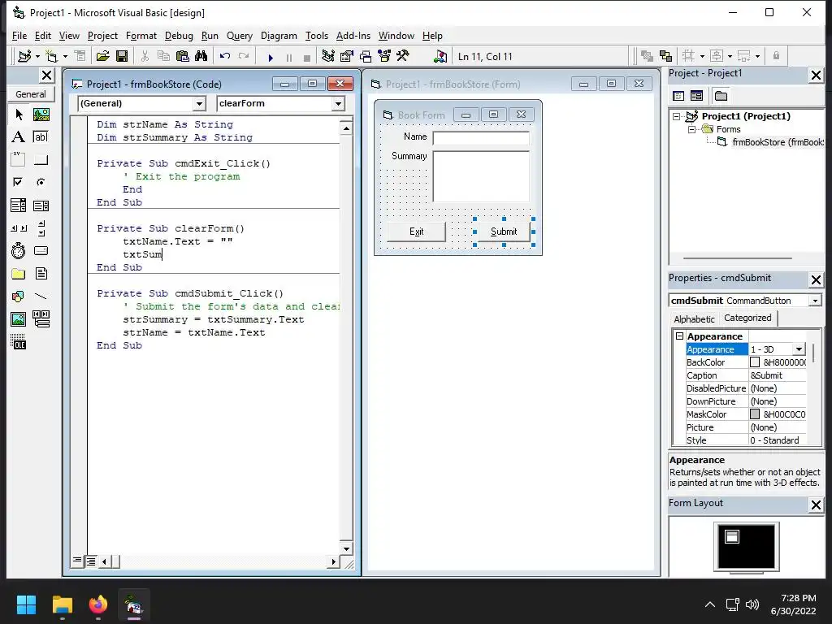Select frmBookStore in the project tree
Screen dimensions: 832x624
tap(778, 142)
